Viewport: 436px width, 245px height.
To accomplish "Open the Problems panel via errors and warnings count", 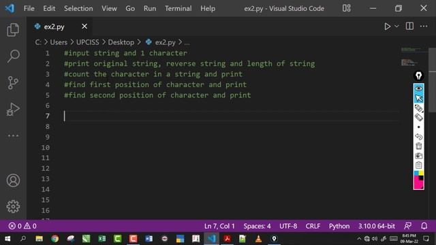I will [22, 226].
